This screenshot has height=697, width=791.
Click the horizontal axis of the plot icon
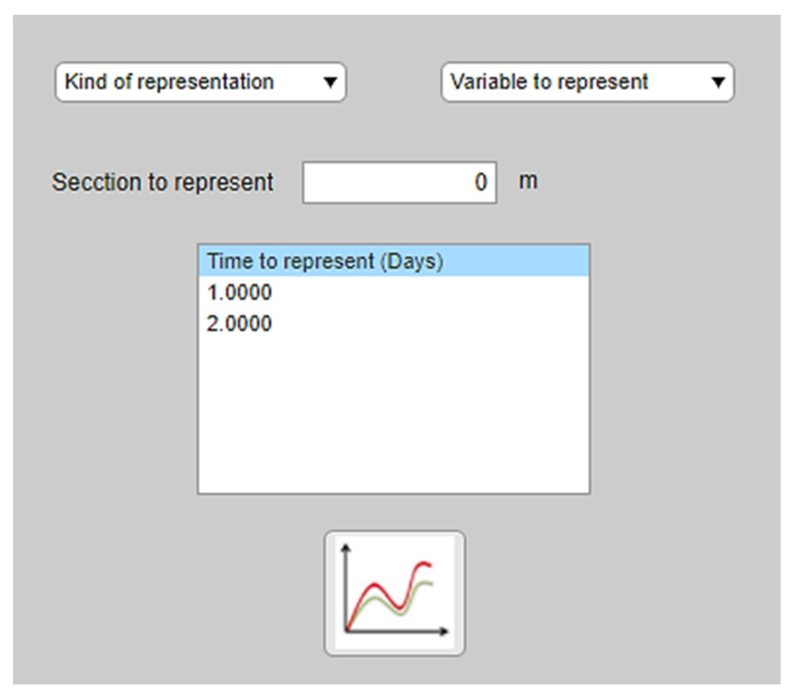[x=397, y=631]
